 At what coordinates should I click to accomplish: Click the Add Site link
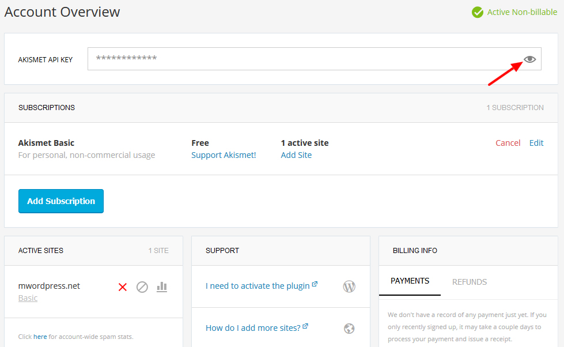pos(296,155)
